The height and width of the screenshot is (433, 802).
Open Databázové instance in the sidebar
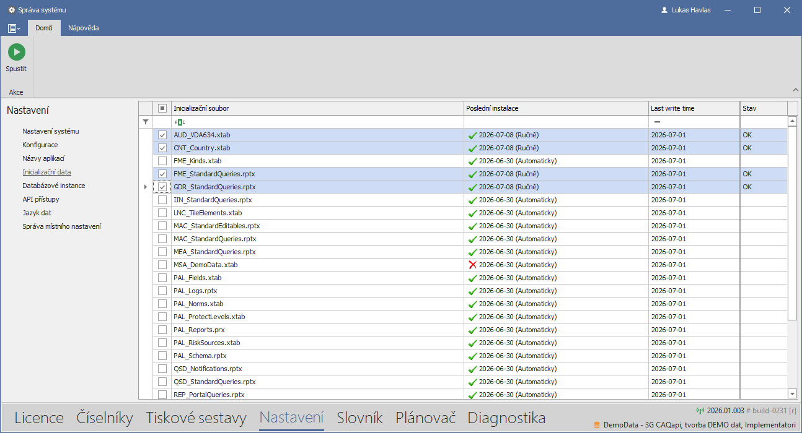click(x=54, y=186)
